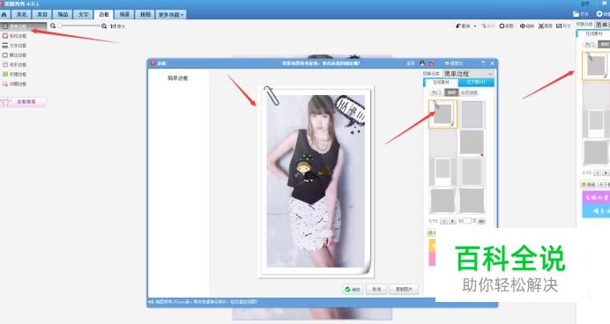610x324 pixels.
Task: Click the rotate button in main toolbar
Action: (x=527, y=26)
